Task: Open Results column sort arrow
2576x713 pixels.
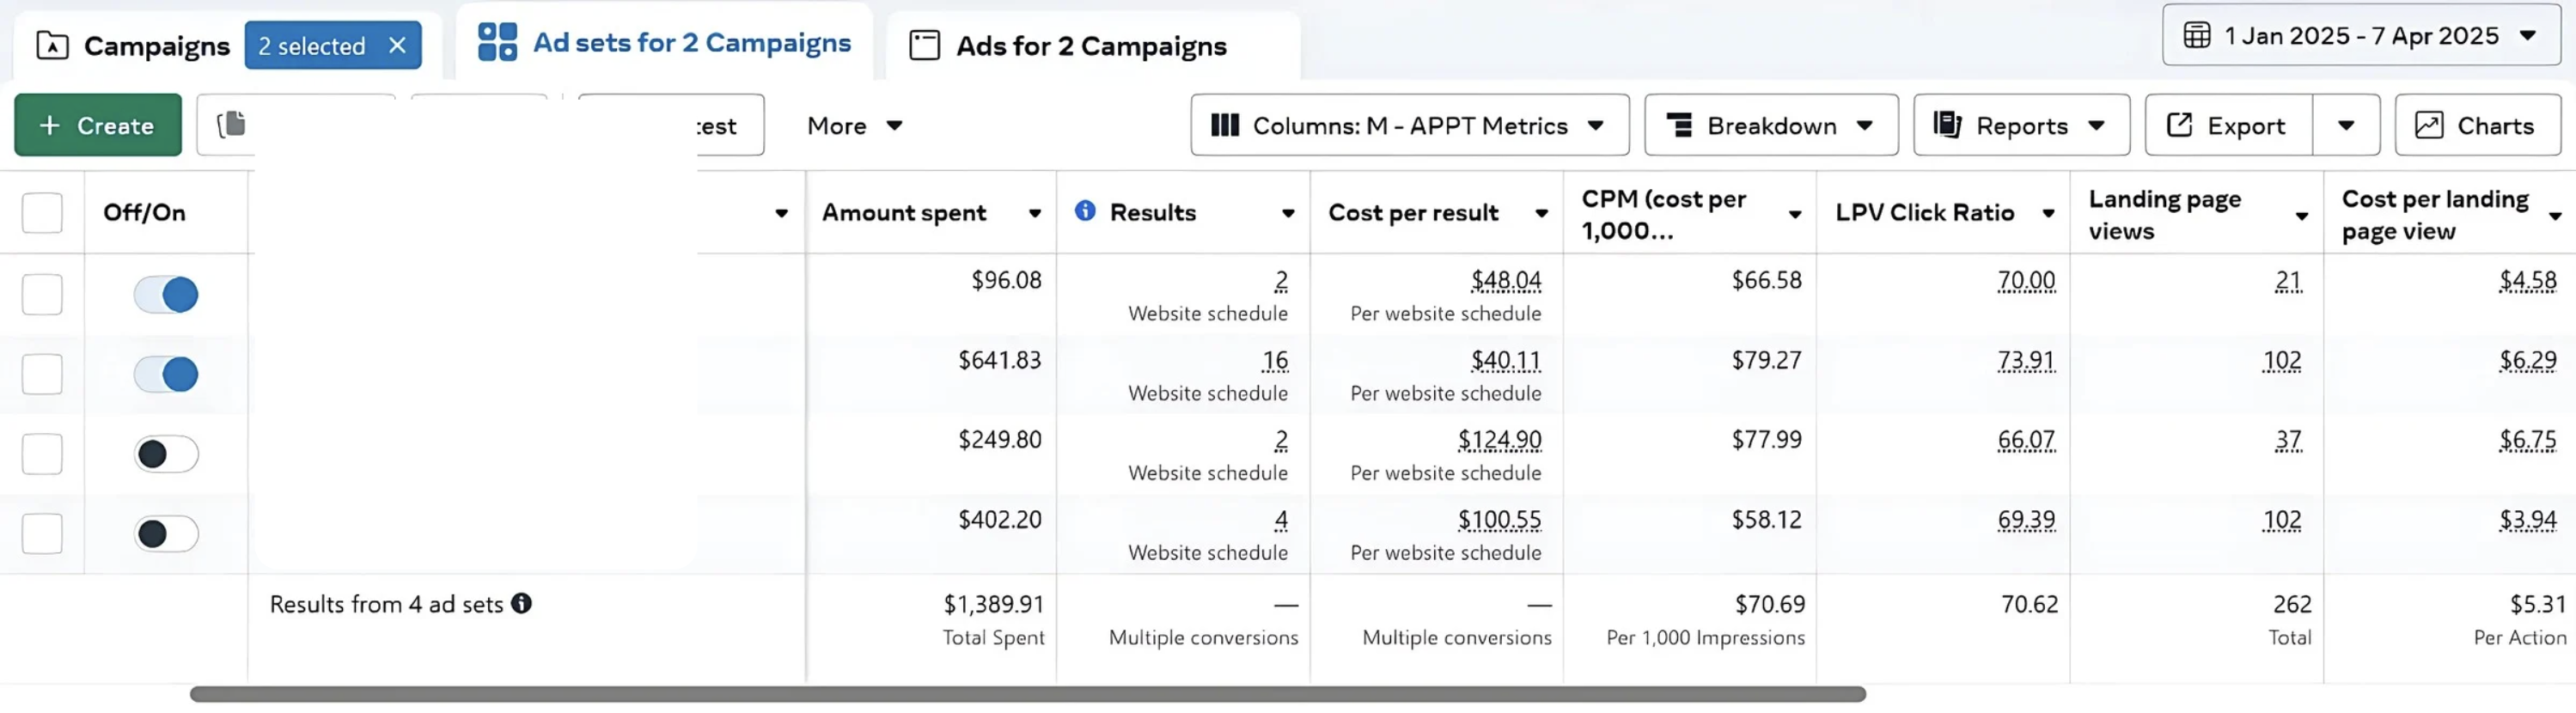Action: click(x=1288, y=213)
